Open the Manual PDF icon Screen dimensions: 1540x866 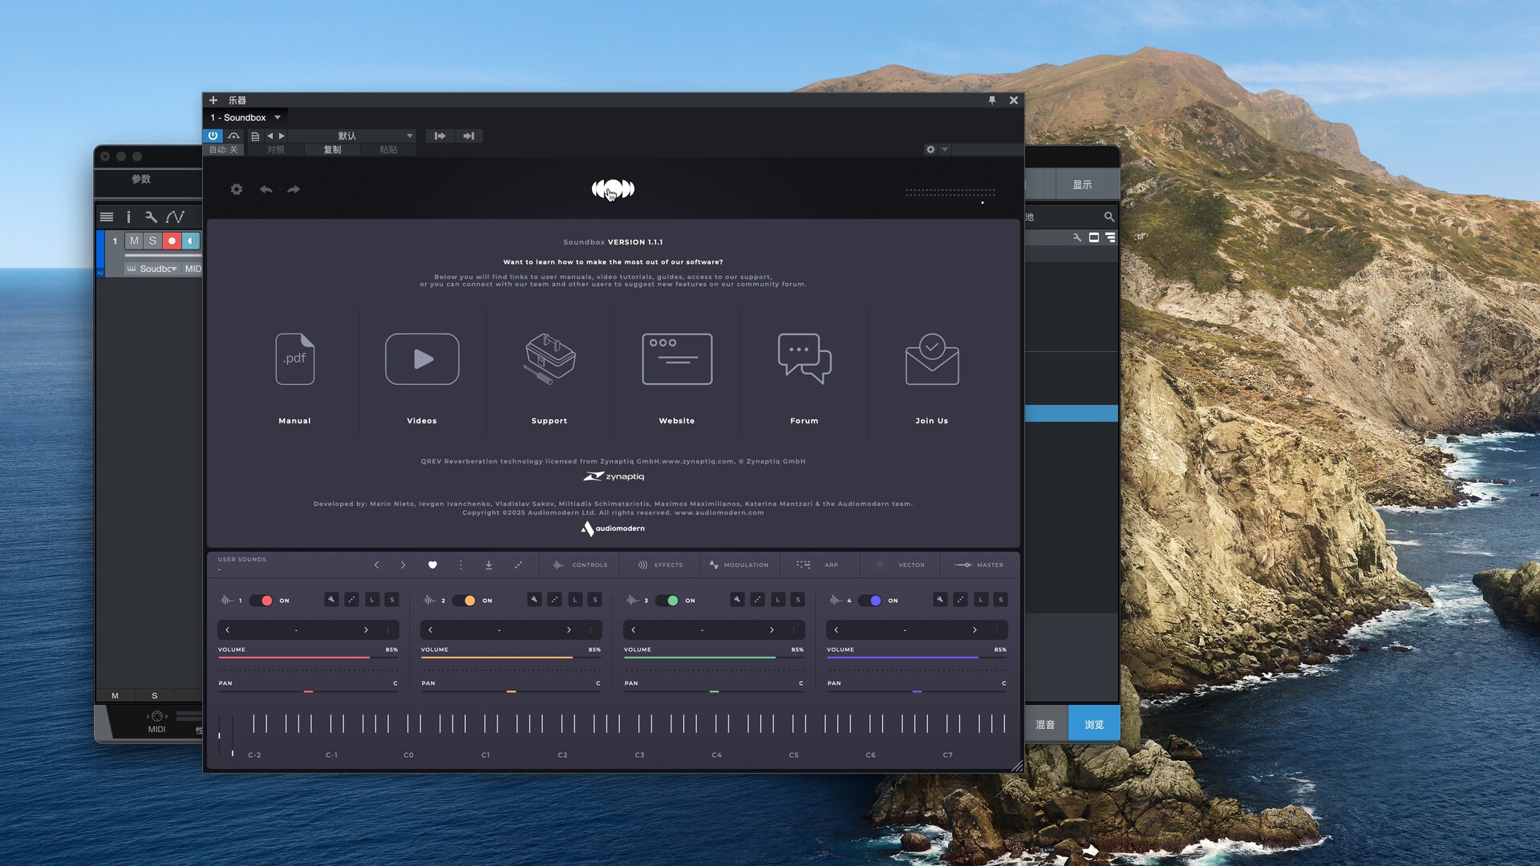click(294, 358)
